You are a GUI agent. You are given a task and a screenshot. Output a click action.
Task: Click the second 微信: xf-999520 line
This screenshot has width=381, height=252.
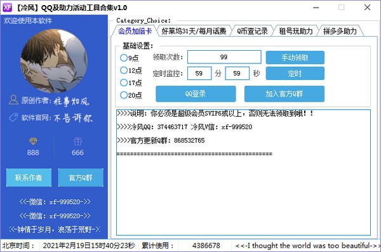click(x=55, y=216)
